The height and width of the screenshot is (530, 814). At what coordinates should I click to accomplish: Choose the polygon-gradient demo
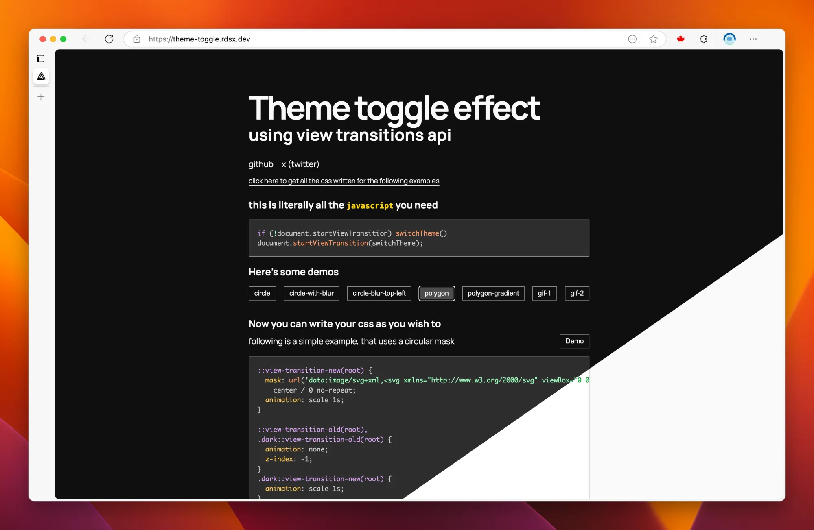493,293
